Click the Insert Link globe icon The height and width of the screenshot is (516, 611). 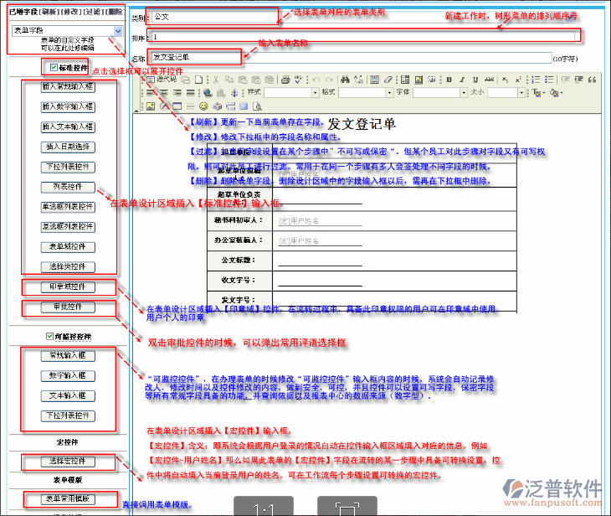(x=208, y=93)
